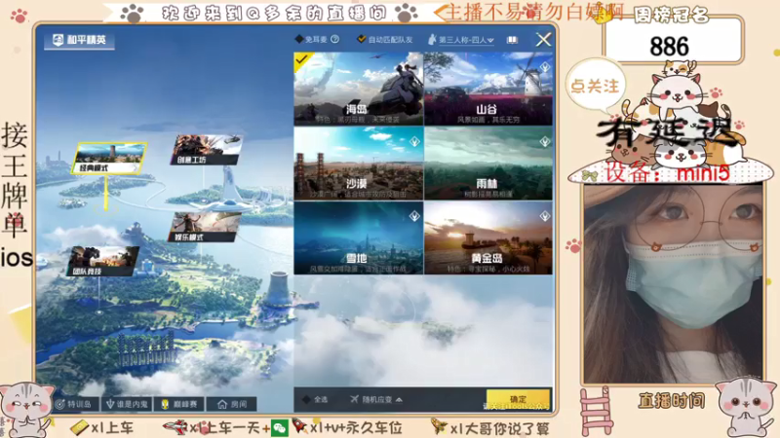Click the airplane icon beside 随机应变
Viewport: 780px width, 438px height.
354,399
